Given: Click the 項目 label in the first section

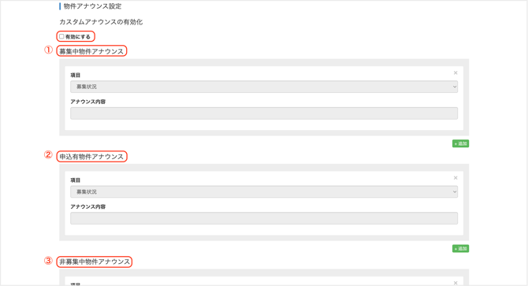Looking at the screenshot, I should [76, 75].
